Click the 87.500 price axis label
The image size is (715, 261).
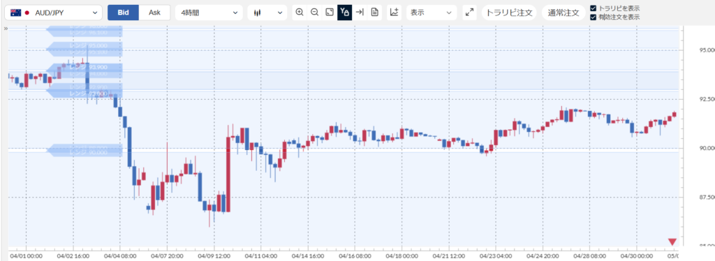[707, 197]
